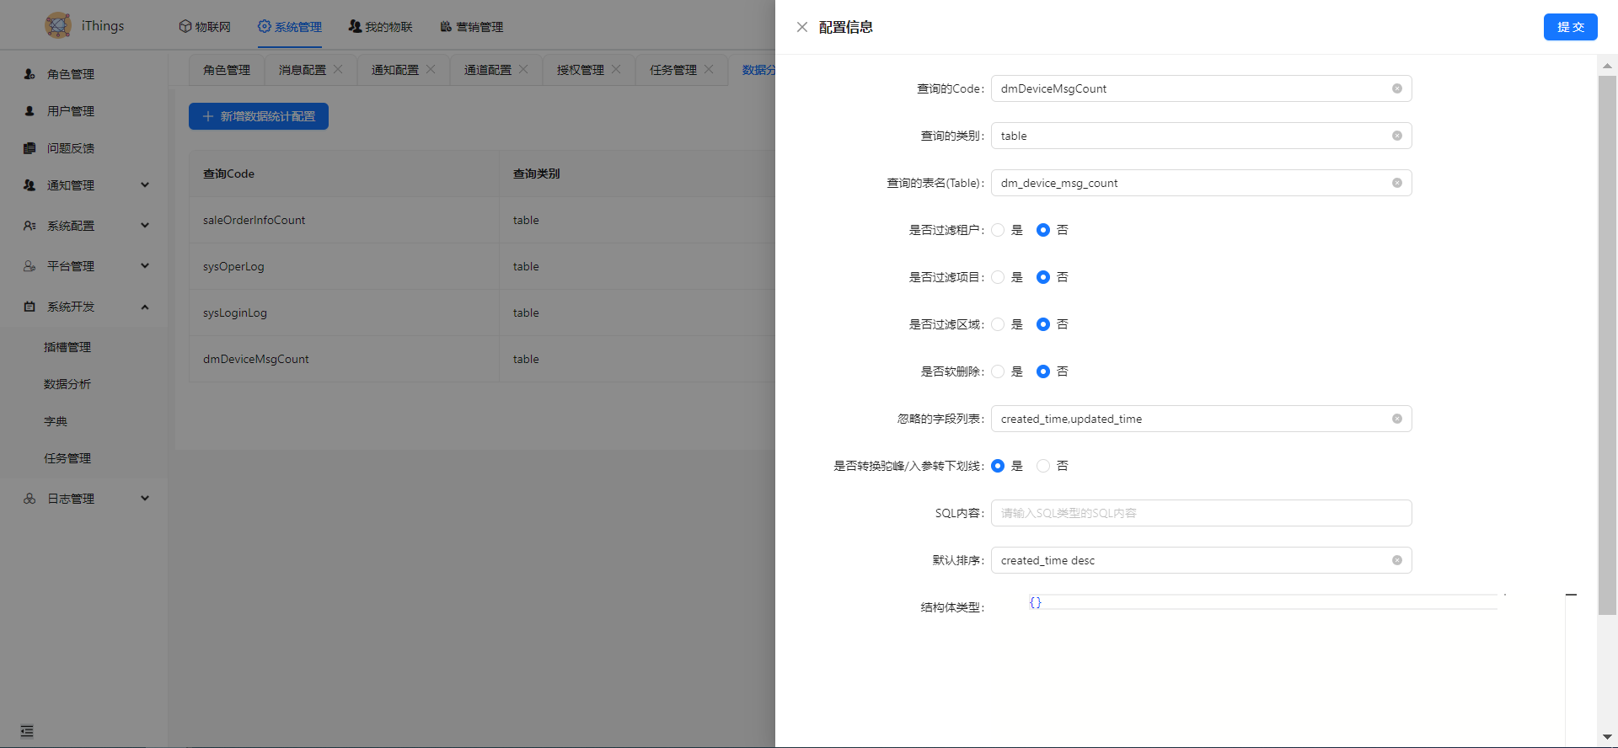Open the 物联网 top menu
The height and width of the screenshot is (748, 1618).
[x=205, y=27]
